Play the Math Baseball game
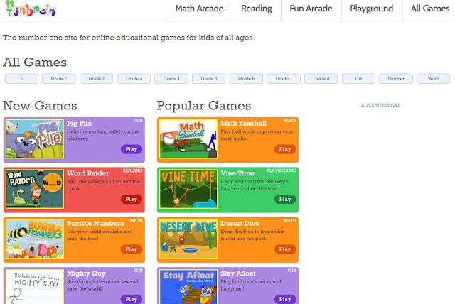 [x=285, y=149]
